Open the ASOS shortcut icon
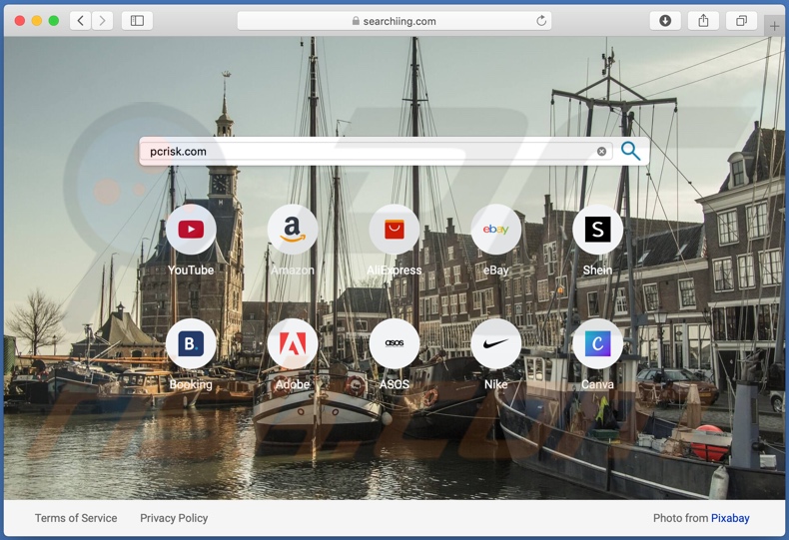This screenshot has width=789, height=540. (394, 344)
